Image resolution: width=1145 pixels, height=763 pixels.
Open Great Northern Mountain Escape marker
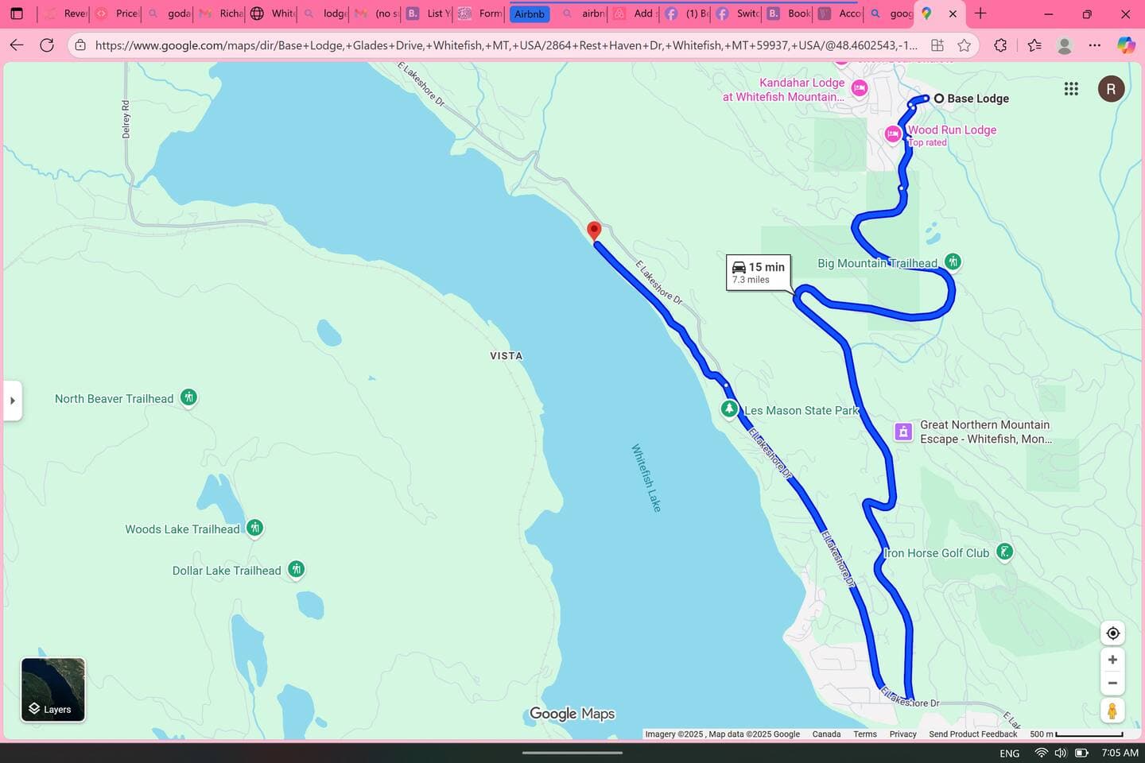903,432
